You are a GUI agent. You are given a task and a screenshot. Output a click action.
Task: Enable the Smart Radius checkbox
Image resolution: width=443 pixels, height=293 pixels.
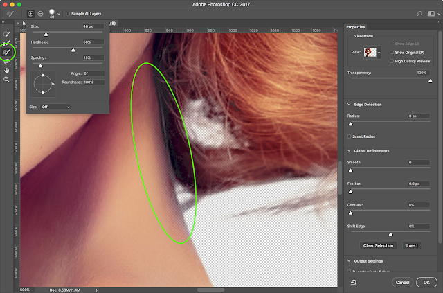coord(349,136)
